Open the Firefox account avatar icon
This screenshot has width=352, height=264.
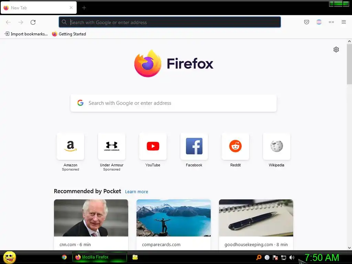[x=319, y=22]
